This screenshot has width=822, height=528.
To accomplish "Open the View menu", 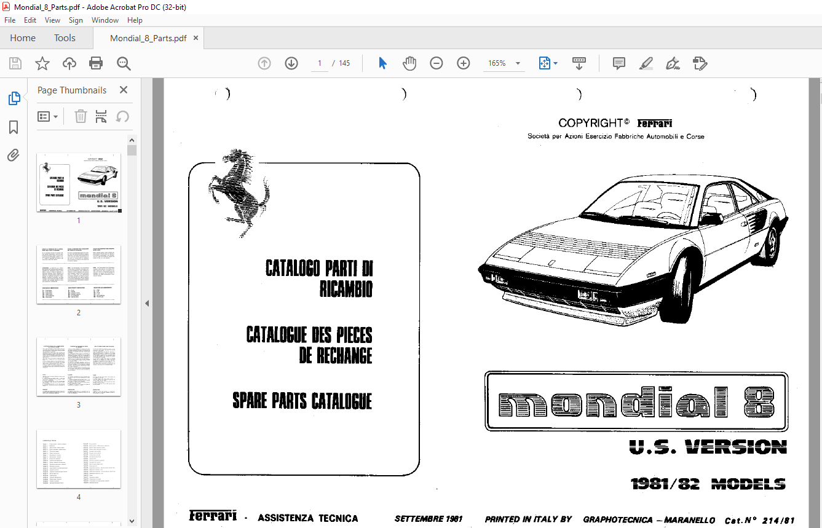I will 52,20.
